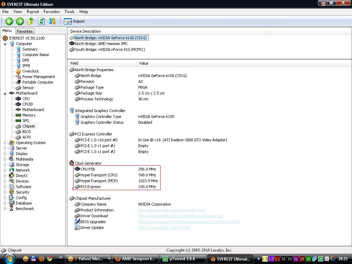The width and height of the screenshot is (352, 264).
Task: Open the Config tree item
Action: (21, 198)
